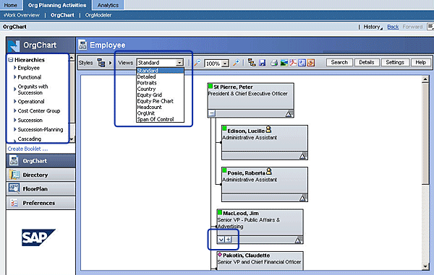434x275 pixels.
Task: Click the Word export toolbar icon
Action: [x=302, y=63]
